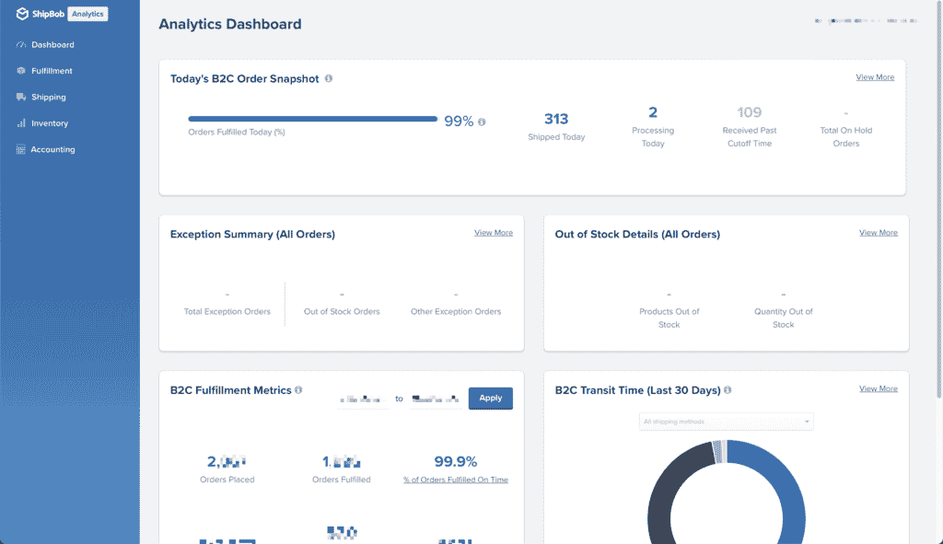Open View More for B2C Transit Time
The height and width of the screenshot is (544, 943).
coord(879,388)
